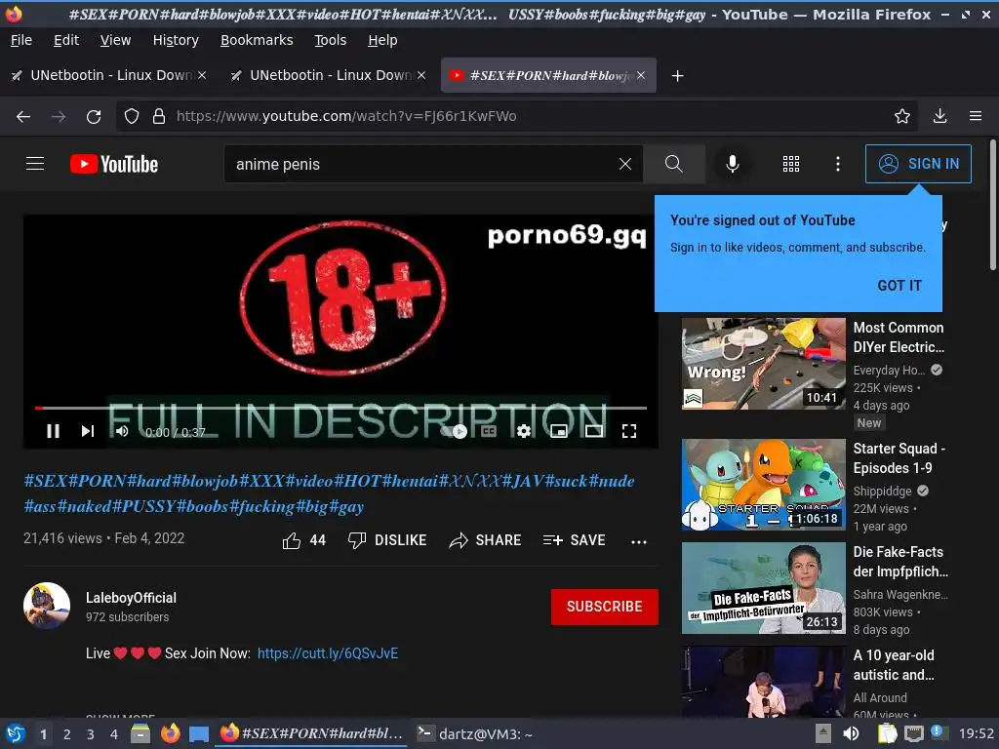Pause the video playback
999x749 pixels.
(x=54, y=431)
